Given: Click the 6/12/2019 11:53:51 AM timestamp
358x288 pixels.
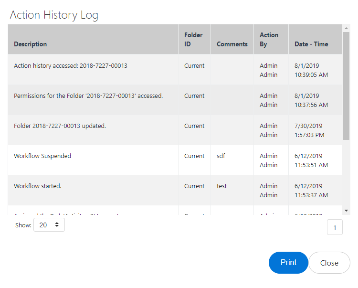Looking at the screenshot, I should click(311, 160).
